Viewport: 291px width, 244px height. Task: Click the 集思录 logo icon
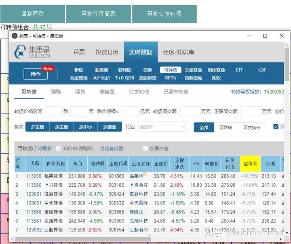coord(20,52)
